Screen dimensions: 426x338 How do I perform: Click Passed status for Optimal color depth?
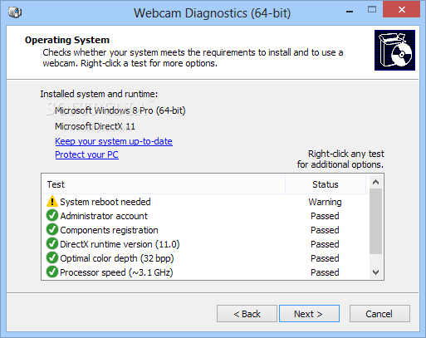pyautogui.click(x=325, y=258)
